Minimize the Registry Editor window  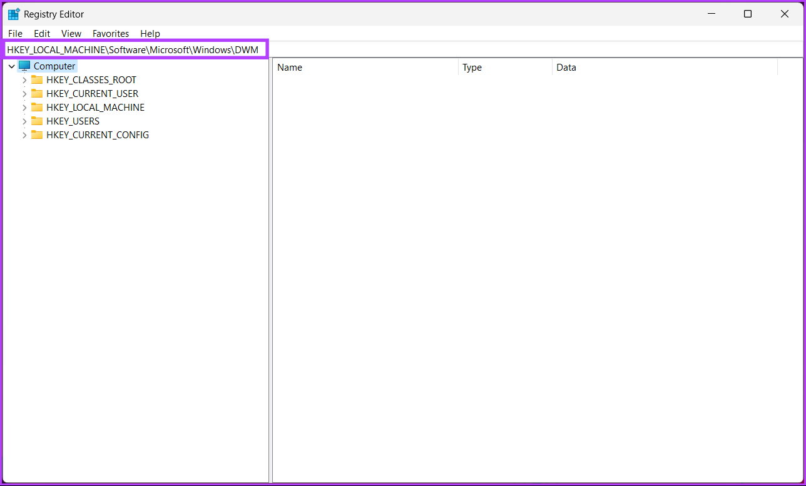point(711,14)
